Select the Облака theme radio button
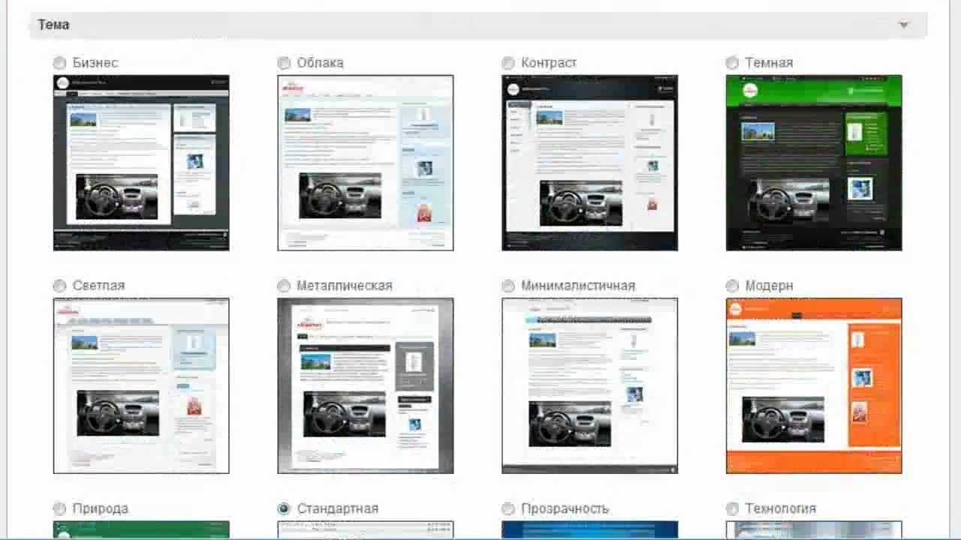The image size is (961, 540). point(284,63)
